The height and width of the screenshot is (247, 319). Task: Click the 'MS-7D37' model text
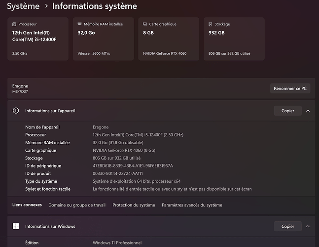(20, 91)
